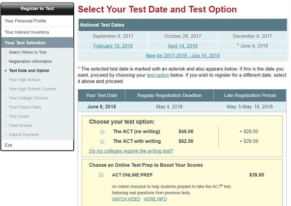Open Your Interest Inventory section
291x206 pixels.
click(37, 32)
